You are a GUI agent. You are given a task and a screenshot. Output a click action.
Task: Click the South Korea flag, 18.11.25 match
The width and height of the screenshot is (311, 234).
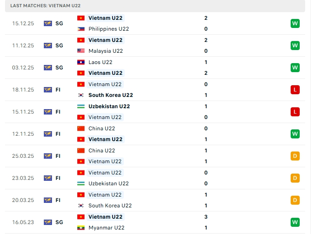coord(81,95)
